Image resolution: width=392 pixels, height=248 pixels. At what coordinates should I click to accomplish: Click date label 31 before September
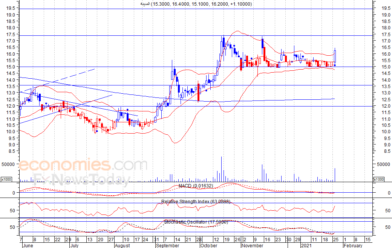click(157, 240)
